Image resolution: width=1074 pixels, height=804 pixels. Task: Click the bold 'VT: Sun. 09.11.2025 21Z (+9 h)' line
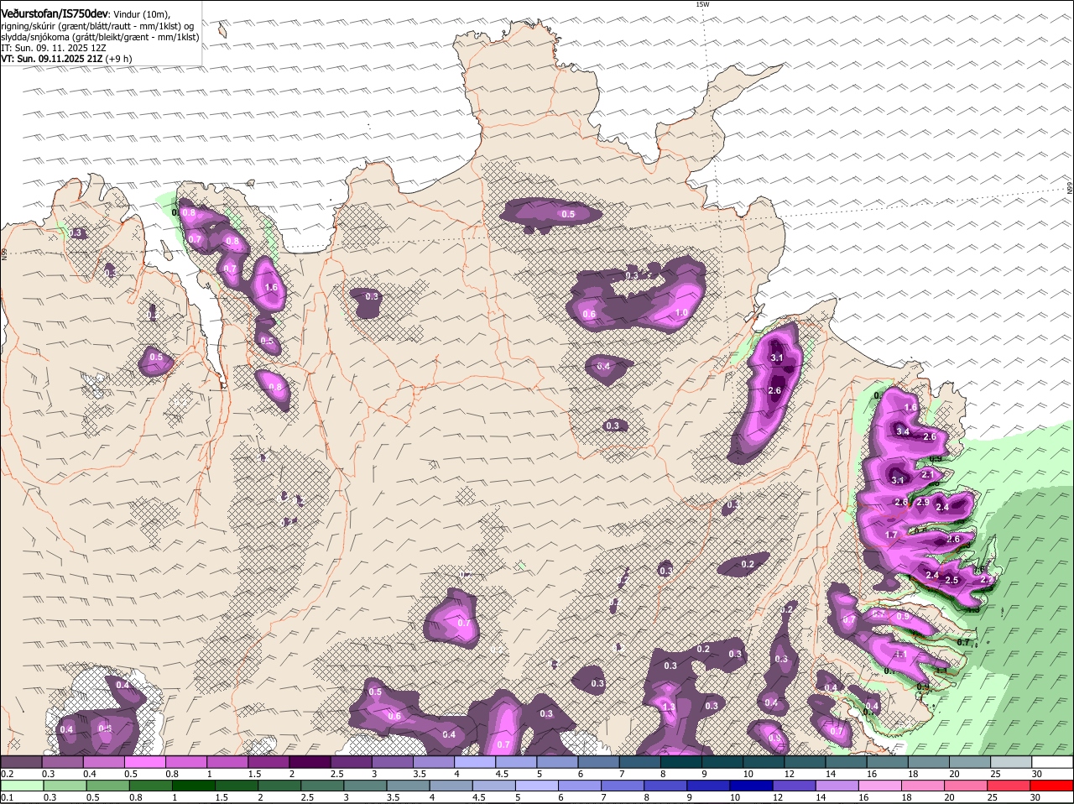click(x=66, y=59)
